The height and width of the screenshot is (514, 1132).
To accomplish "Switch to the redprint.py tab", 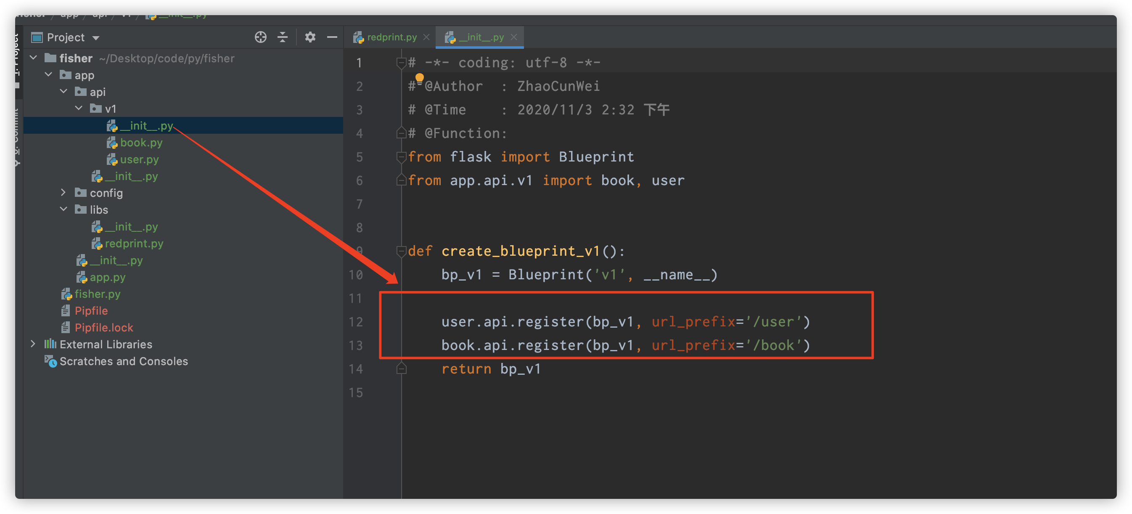I will coord(391,37).
